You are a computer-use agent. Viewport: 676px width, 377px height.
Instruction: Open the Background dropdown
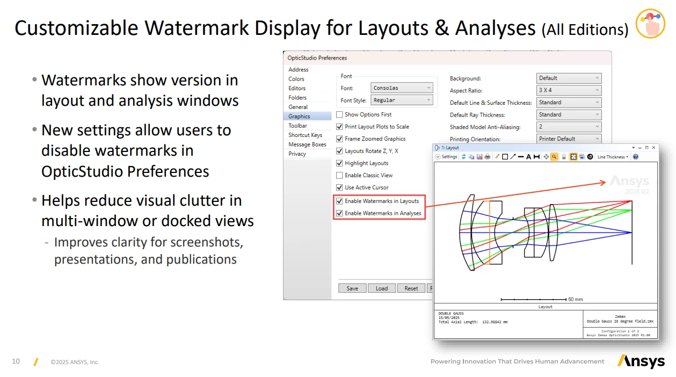click(569, 78)
